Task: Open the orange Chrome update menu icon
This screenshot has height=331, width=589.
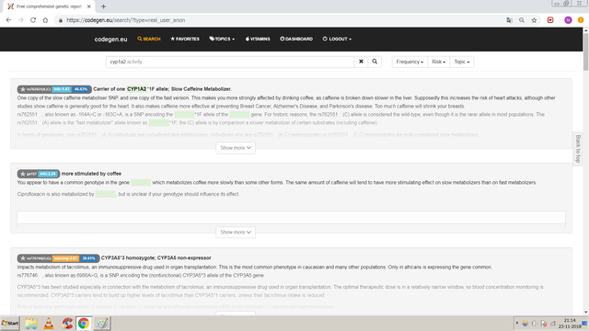Action: [581, 20]
